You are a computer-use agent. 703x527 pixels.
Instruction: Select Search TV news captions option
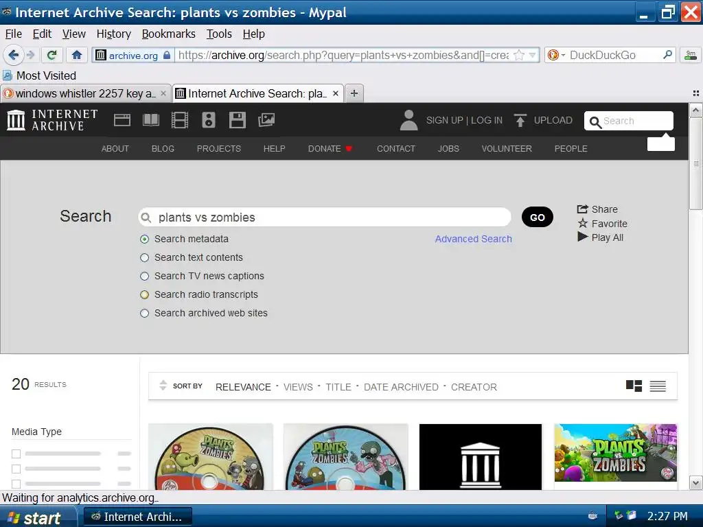[144, 276]
